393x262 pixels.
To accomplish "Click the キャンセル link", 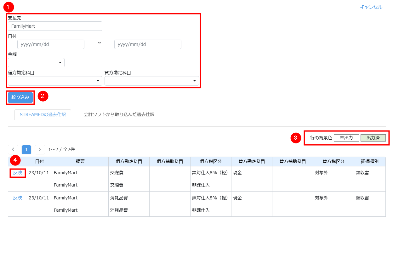I will [371, 7].
